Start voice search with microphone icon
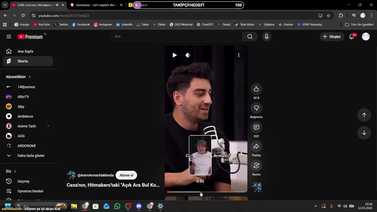Viewport: 377px width, 212px height. point(267,37)
